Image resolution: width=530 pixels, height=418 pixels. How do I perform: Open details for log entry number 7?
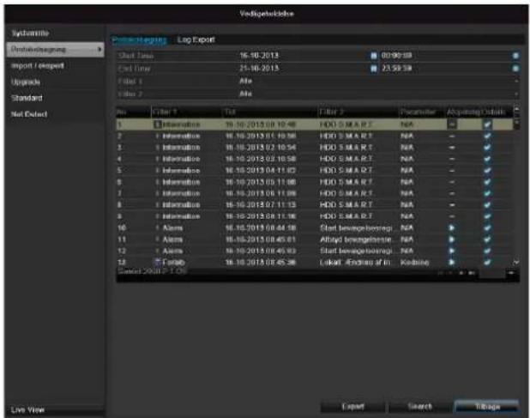pyautogui.click(x=487, y=193)
